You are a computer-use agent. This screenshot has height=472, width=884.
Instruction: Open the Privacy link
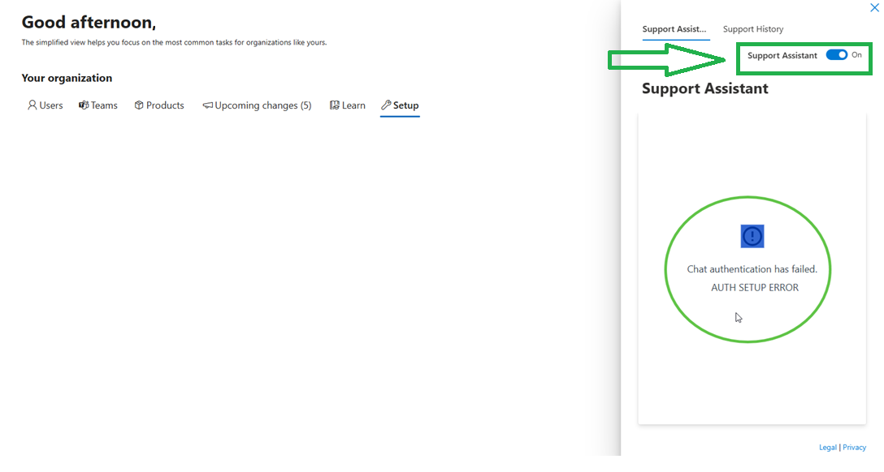tap(854, 447)
